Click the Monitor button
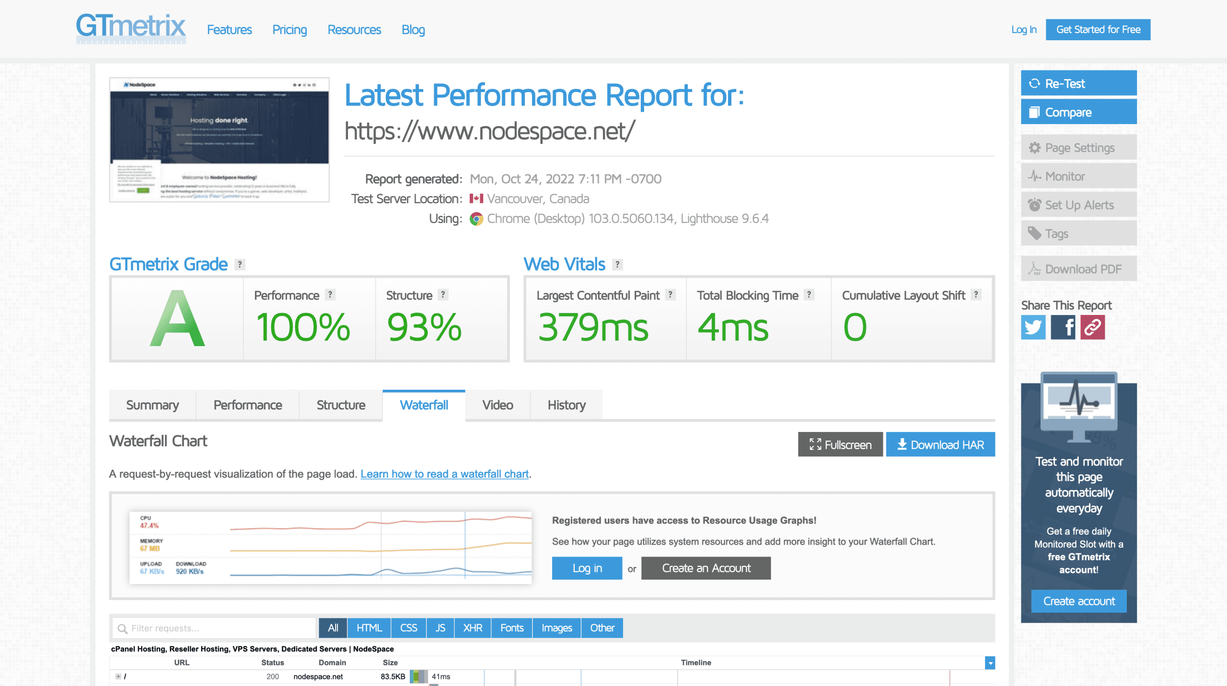1227x686 pixels. [x=1079, y=176]
